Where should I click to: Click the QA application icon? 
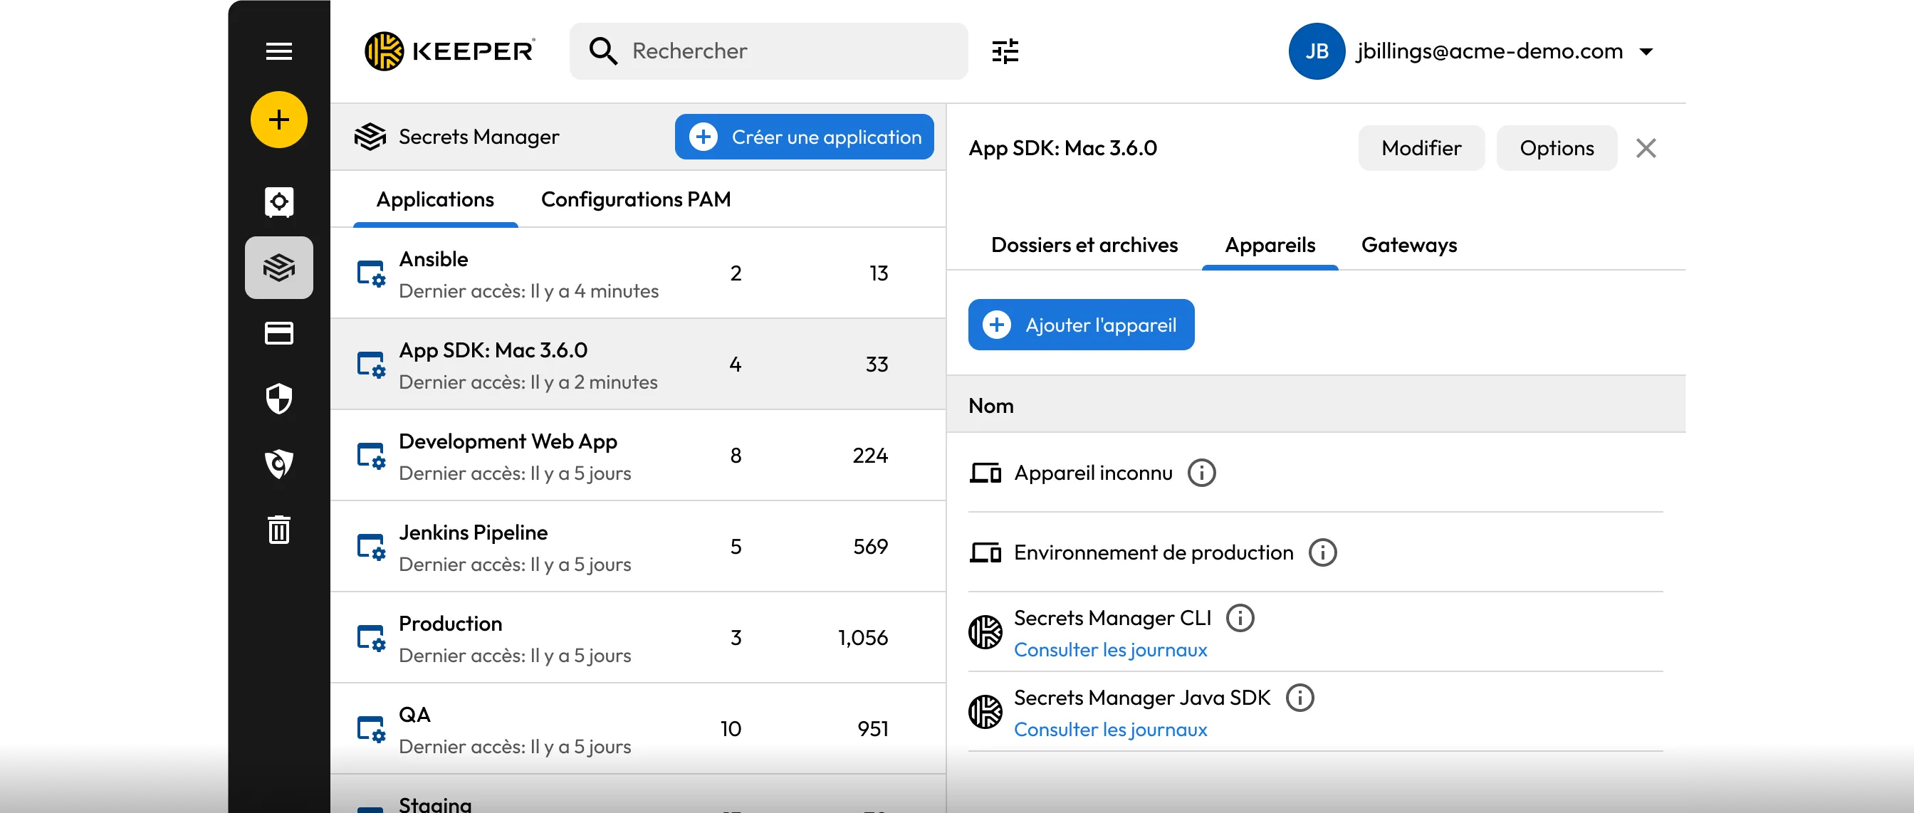pyautogui.click(x=371, y=729)
